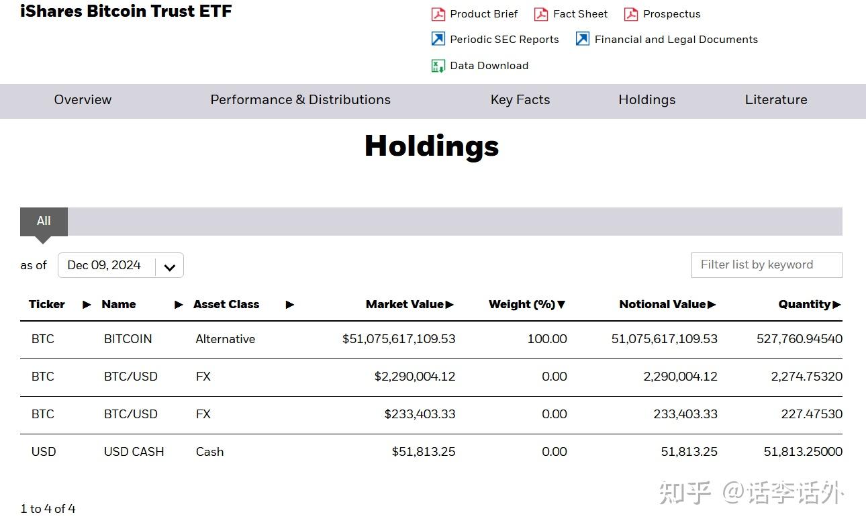
Task: Open Performance & Distributions tab
Action: coord(300,100)
